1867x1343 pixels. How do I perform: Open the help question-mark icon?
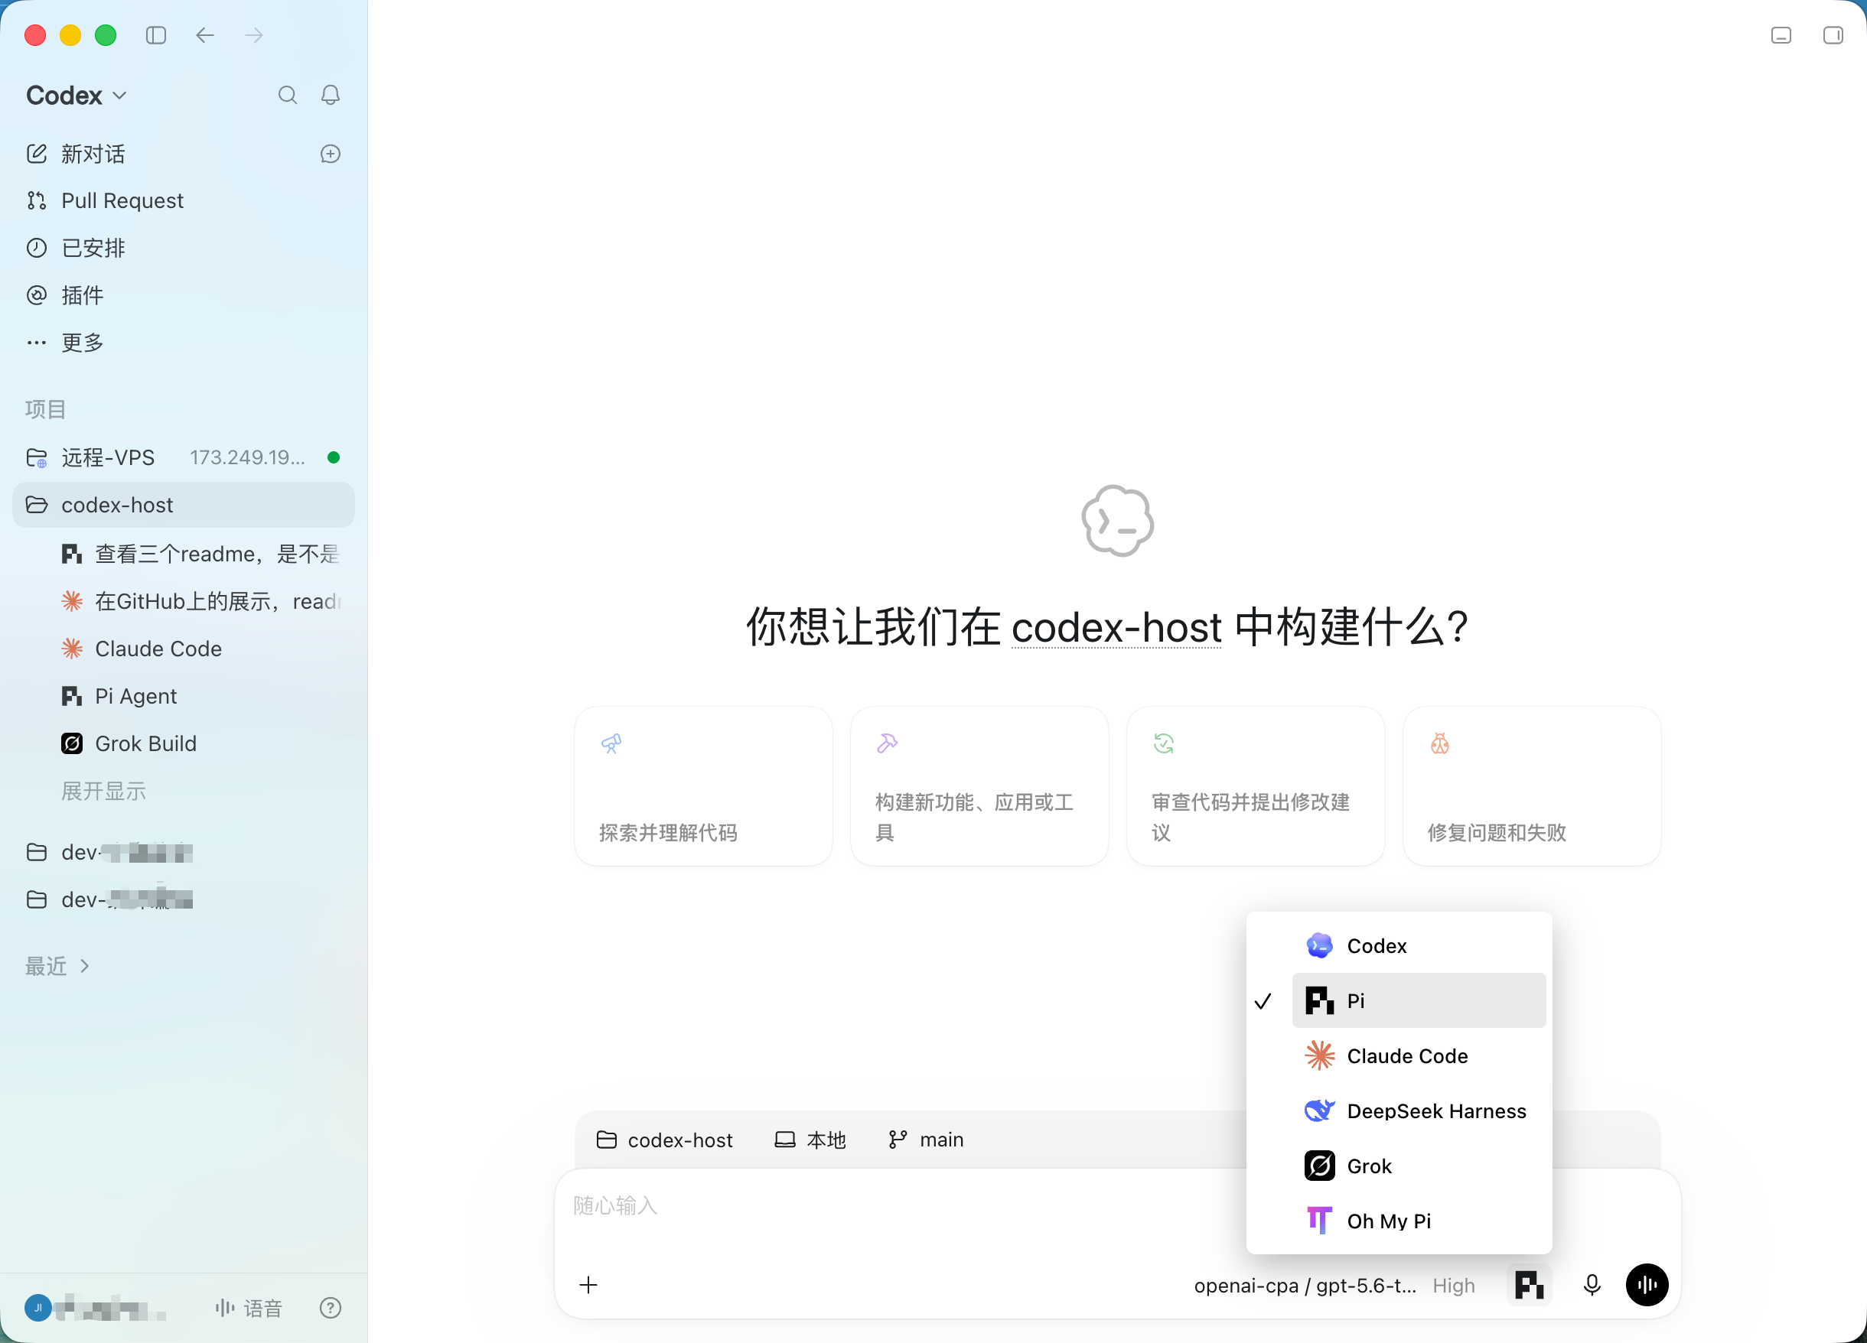click(x=330, y=1308)
